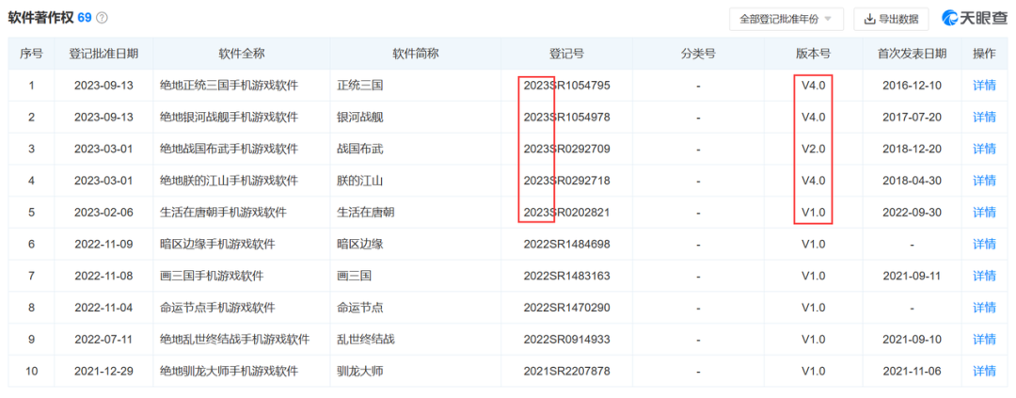Image resolution: width=1016 pixels, height=398 pixels.
Task: Click short name 战国布武
Action: 360,149
